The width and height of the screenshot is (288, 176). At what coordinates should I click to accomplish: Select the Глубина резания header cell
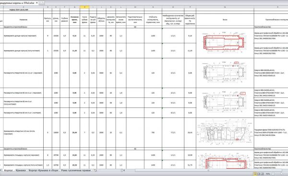click(64, 20)
